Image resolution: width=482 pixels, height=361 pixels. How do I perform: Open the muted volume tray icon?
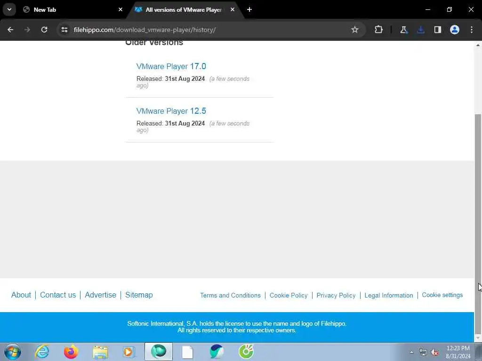pyautogui.click(x=434, y=353)
